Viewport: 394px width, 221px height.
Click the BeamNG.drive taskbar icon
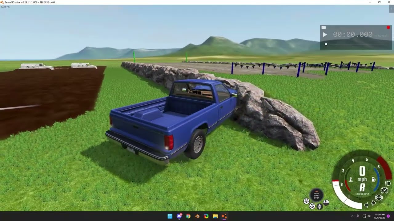[224, 216]
